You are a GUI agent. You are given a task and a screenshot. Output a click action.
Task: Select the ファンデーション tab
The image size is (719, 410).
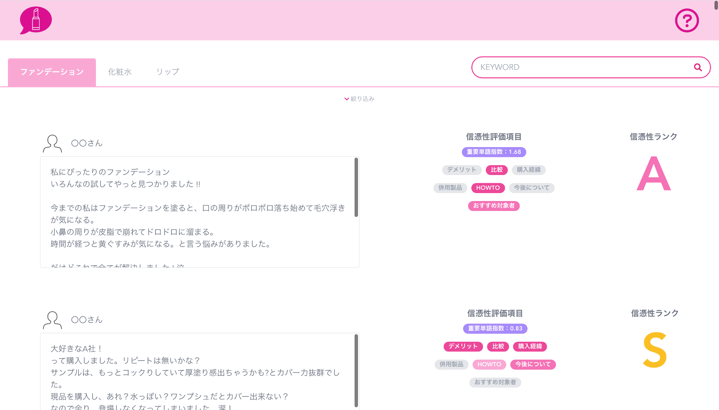point(52,72)
